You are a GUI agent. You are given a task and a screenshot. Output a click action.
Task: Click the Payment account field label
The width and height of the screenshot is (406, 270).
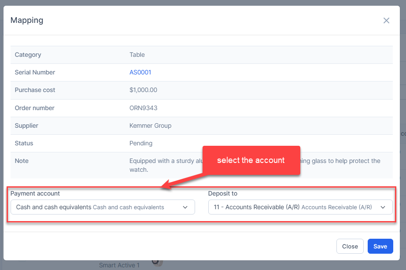(x=35, y=193)
